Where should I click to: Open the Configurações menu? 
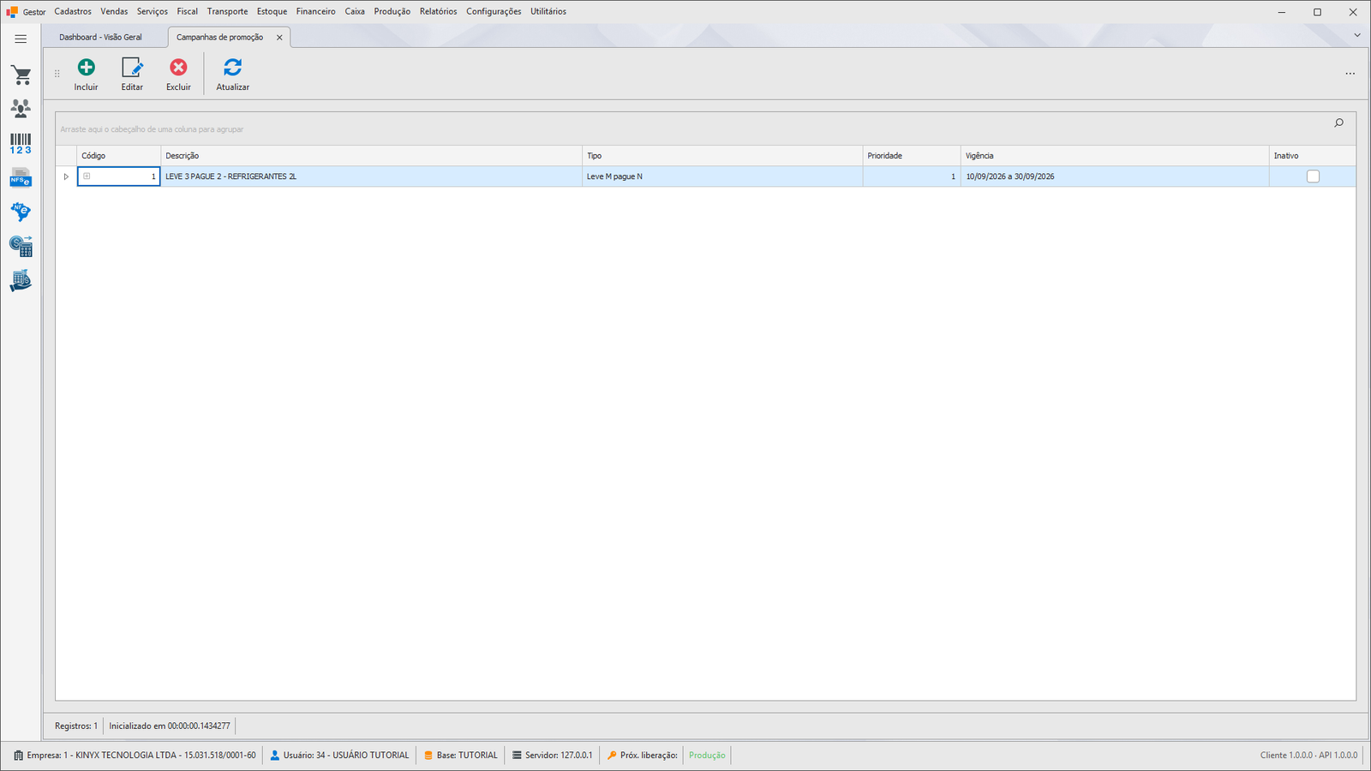tap(494, 11)
